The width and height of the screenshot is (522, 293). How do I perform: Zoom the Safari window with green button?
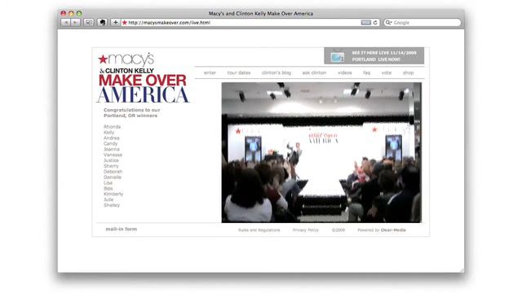tap(79, 14)
